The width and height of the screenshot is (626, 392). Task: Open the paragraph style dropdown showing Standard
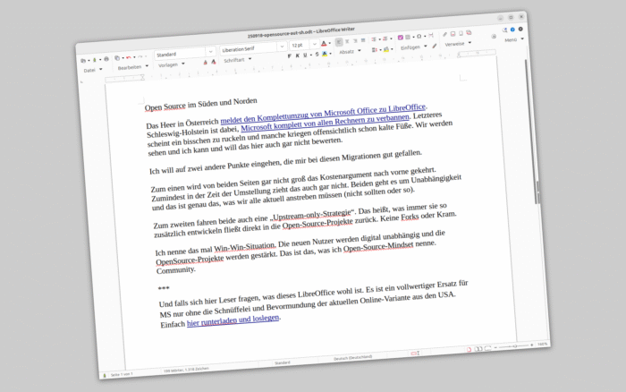click(182, 54)
